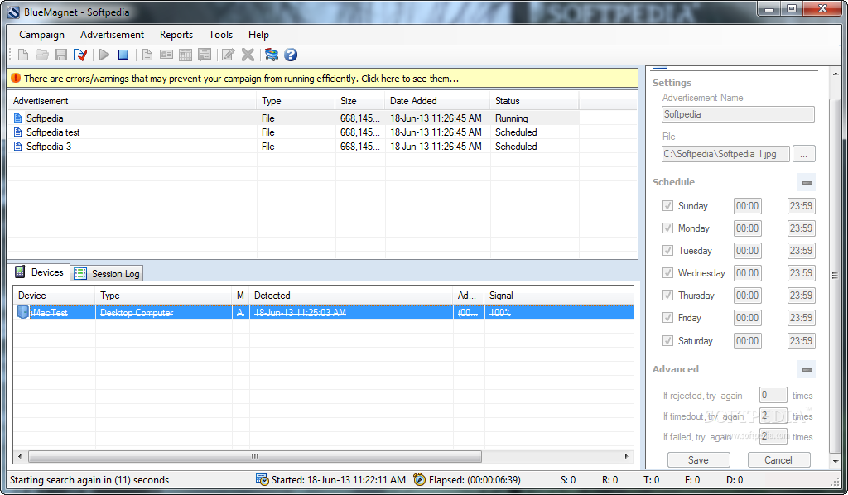Click the Open folder toolbar icon
This screenshot has width=848, height=495.
point(42,55)
